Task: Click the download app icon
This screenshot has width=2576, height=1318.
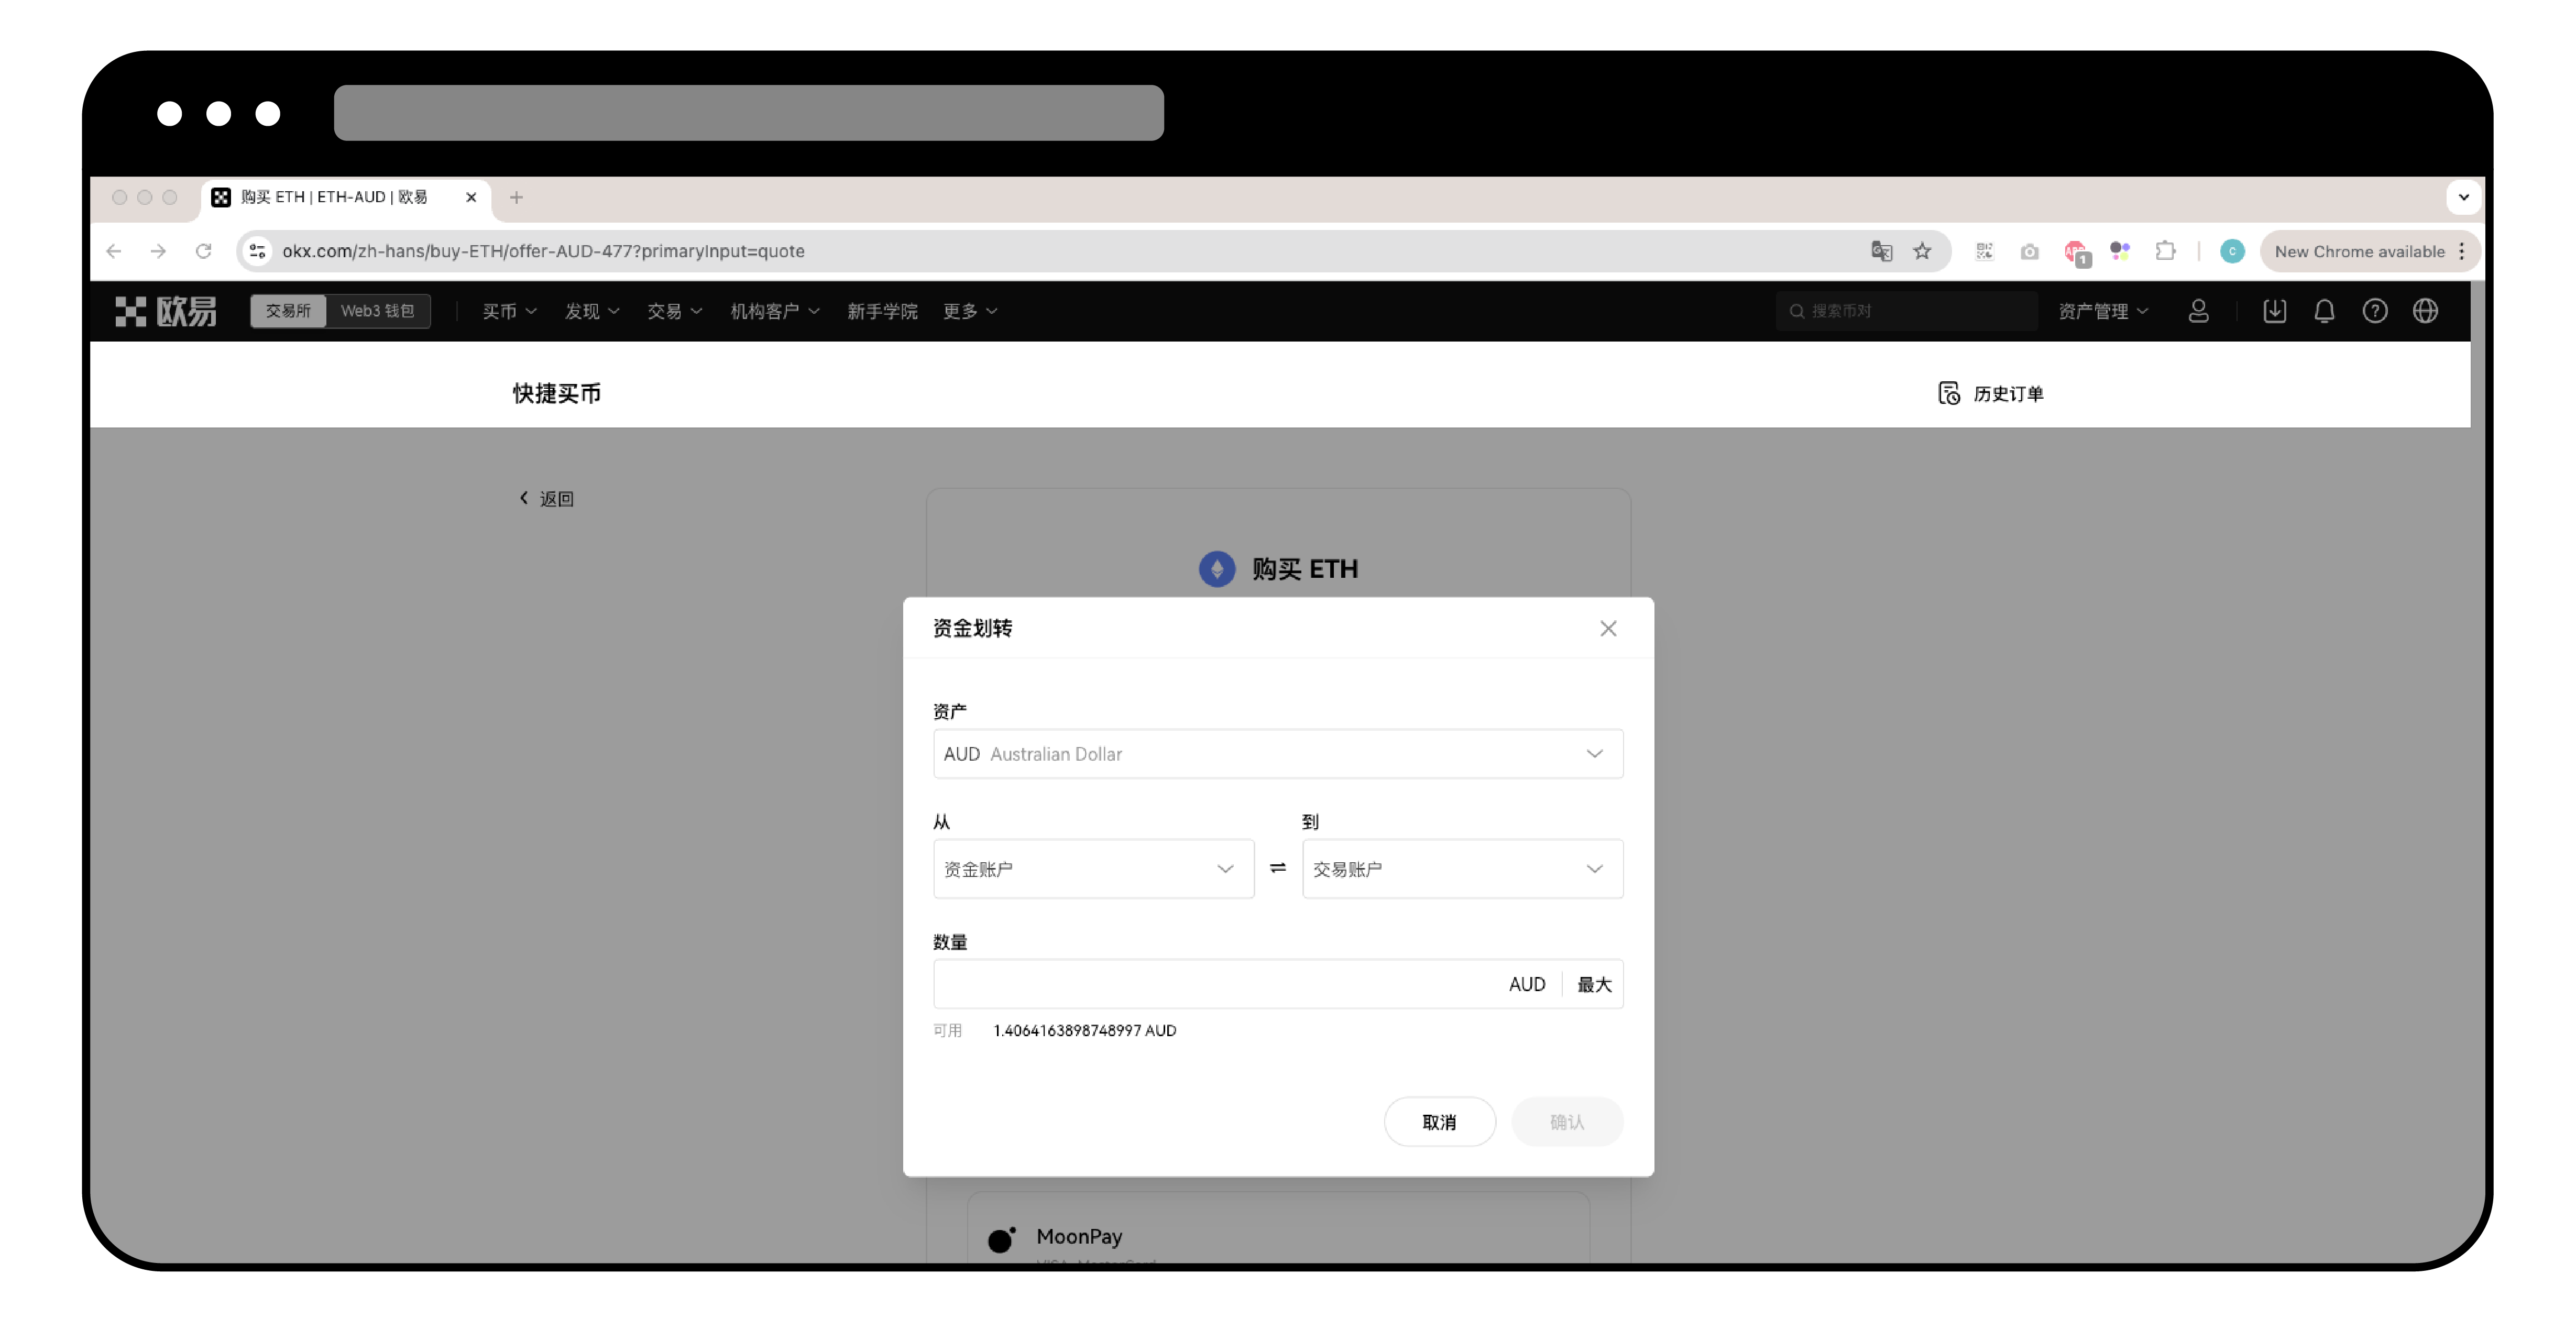Action: (x=2274, y=311)
